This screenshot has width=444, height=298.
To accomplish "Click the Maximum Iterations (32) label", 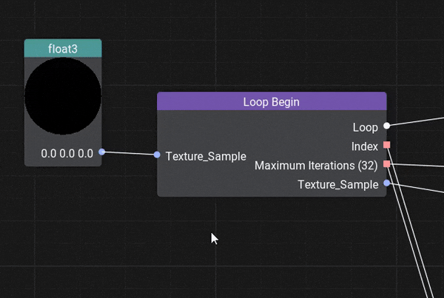I will [x=316, y=165].
